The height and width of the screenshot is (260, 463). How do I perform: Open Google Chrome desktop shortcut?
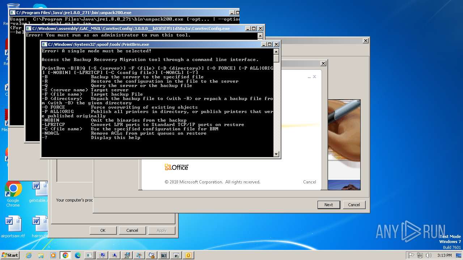pyautogui.click(x=13, y=195)
